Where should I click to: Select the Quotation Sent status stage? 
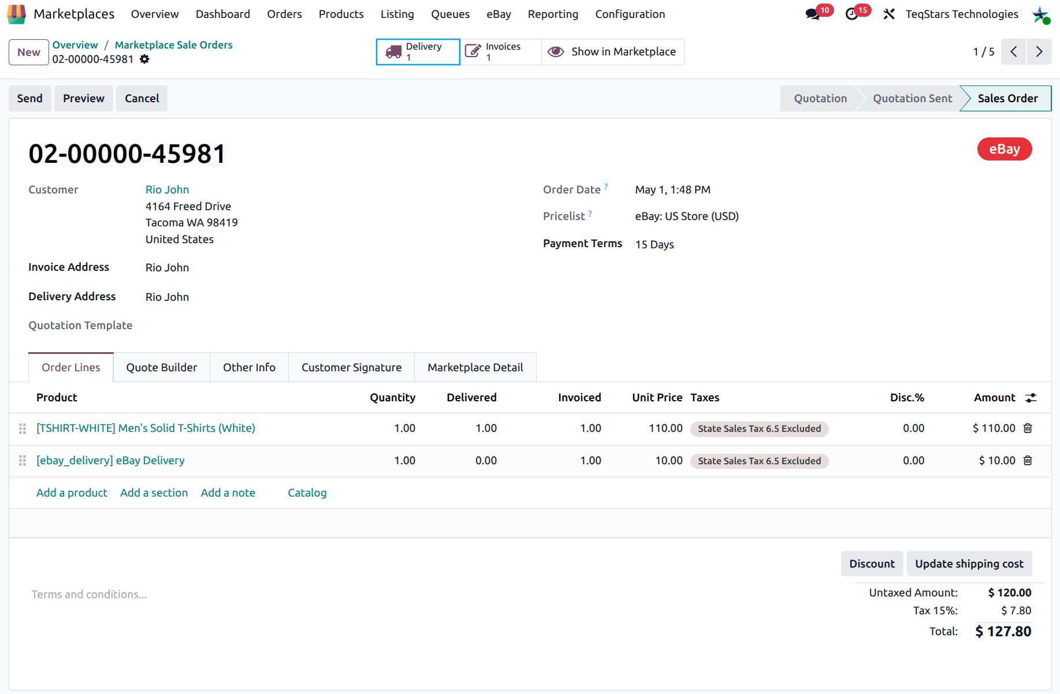912,98
